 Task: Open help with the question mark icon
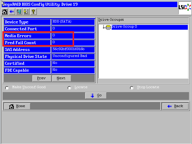click(x=33, y=12)
